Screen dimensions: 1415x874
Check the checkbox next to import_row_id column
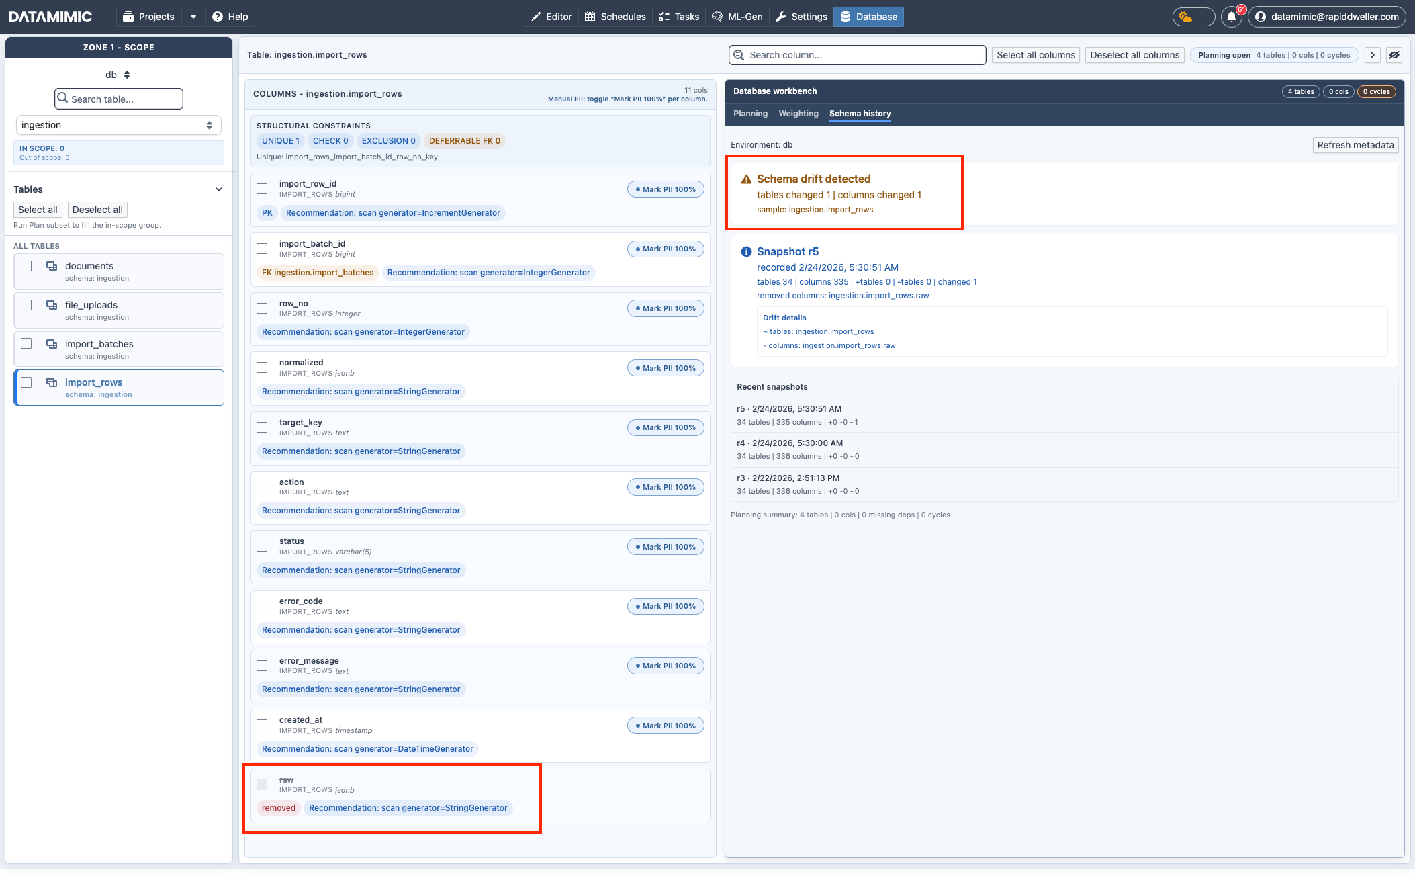(262, 189)
